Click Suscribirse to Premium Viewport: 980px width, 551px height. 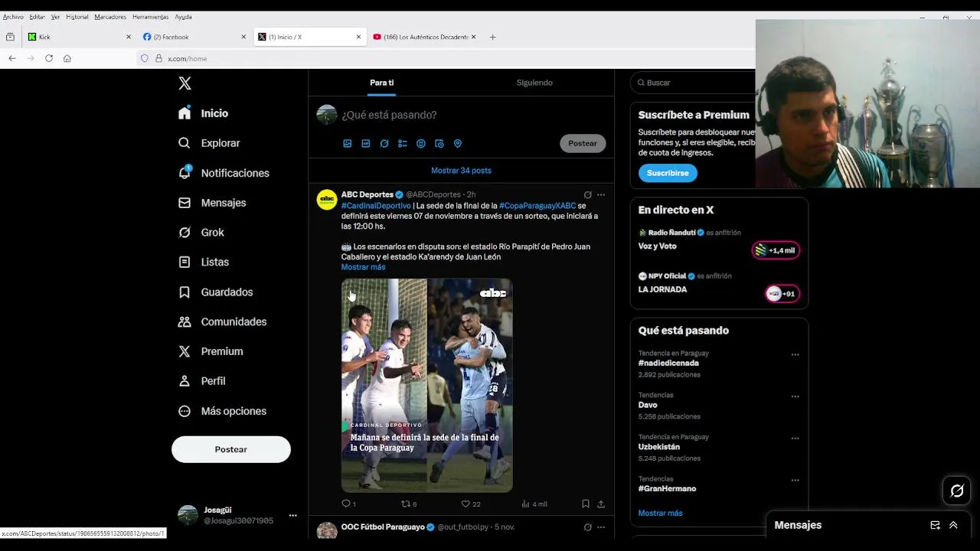668,173
